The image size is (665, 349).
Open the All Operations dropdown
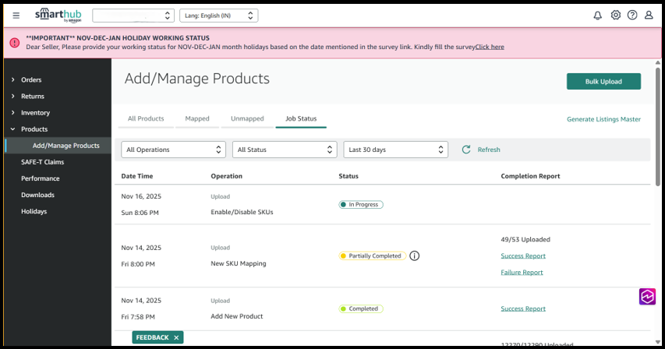tap(174, 150)
